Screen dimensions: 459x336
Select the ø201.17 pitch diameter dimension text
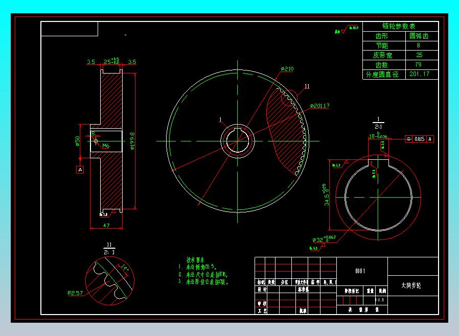pyautogui.click(x=319, y=106)
